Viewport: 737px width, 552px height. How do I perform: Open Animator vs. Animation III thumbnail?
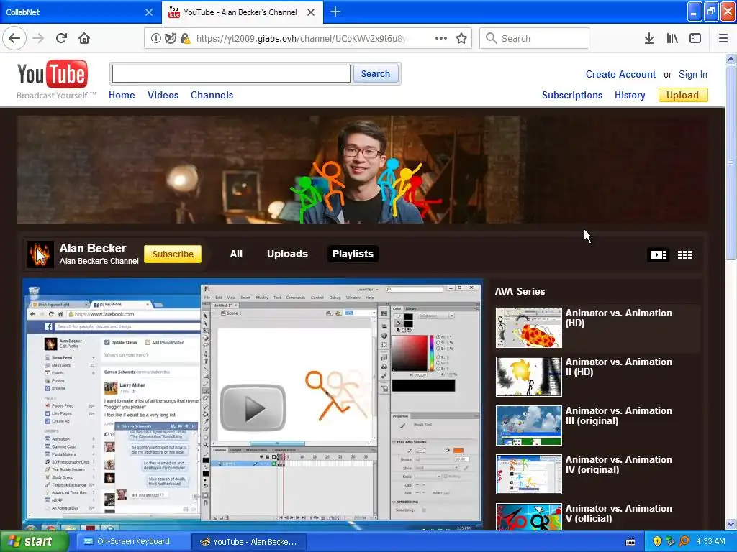coord(529,425)
